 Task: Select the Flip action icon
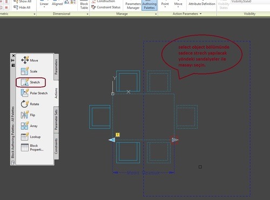24,115
